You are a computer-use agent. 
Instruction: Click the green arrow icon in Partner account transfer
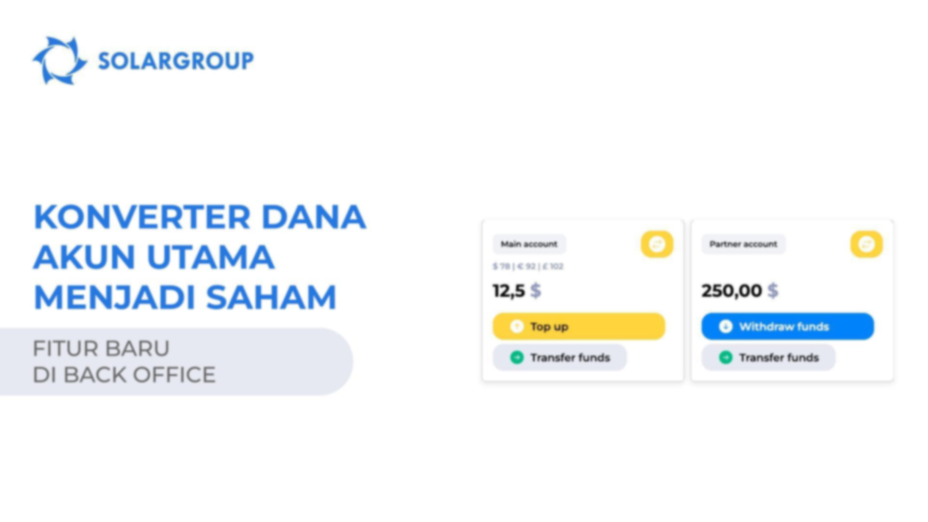pyautogui.click(x=726, y=358)
